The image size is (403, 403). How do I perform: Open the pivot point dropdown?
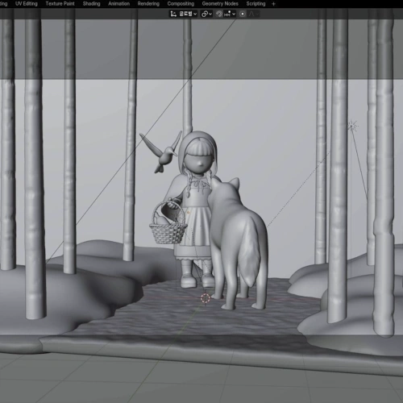[206, 14]
